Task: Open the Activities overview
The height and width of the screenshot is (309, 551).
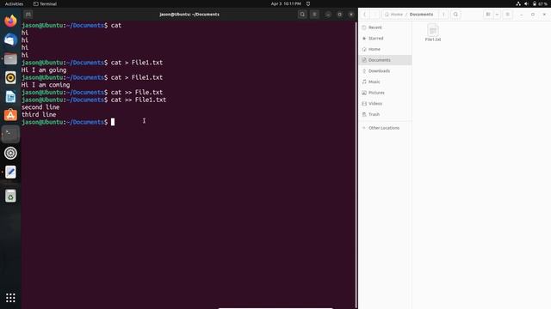Action: tap(14, 3)
